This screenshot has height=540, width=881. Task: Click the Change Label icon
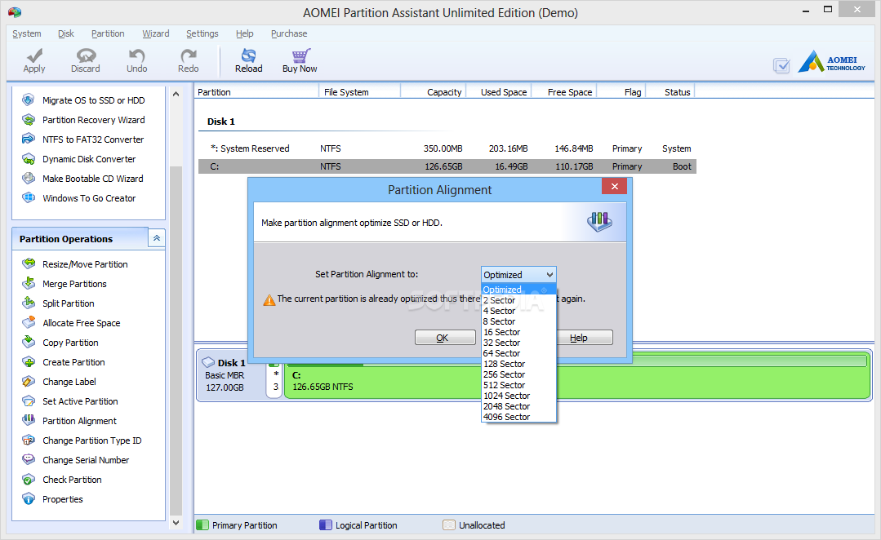click(x=28, y=381)
